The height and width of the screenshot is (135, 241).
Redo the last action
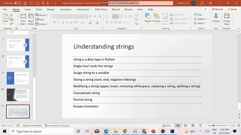click(38, 3)
